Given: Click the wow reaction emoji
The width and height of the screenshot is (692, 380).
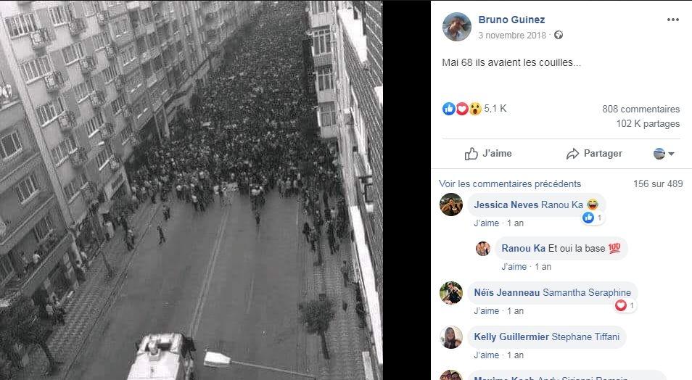Looking at the screenshot, I should (474, 109).
